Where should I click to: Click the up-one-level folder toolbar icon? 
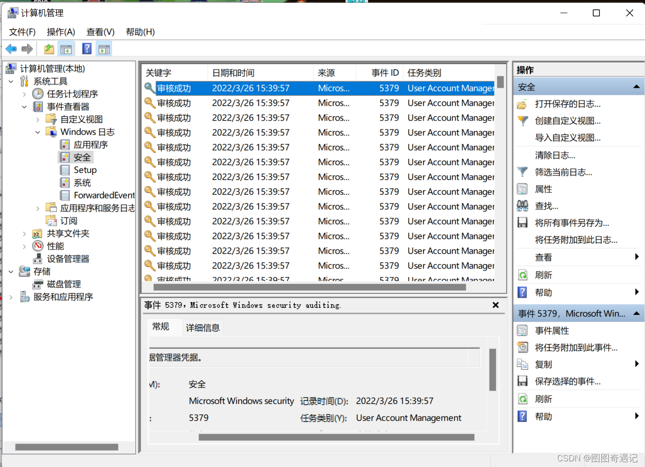click(49, 49)
